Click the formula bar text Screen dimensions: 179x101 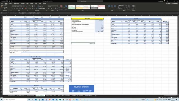click(30, 13)
